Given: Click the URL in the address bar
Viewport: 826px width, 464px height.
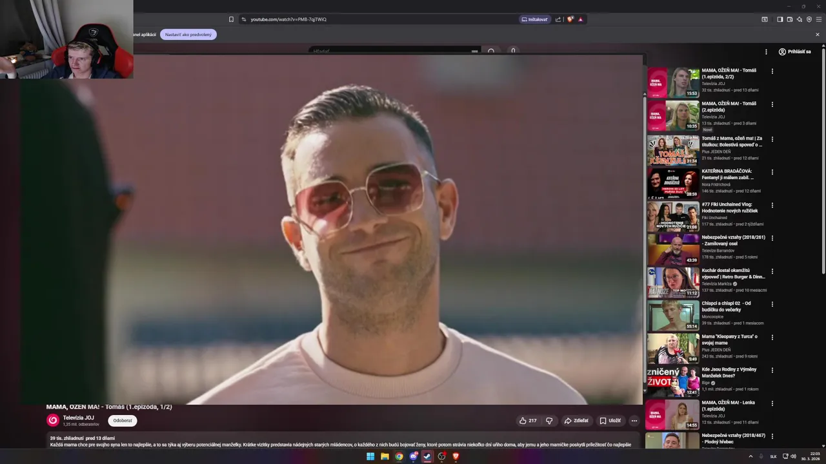Looking at the screenshot, I should click(x=288, y=19).
